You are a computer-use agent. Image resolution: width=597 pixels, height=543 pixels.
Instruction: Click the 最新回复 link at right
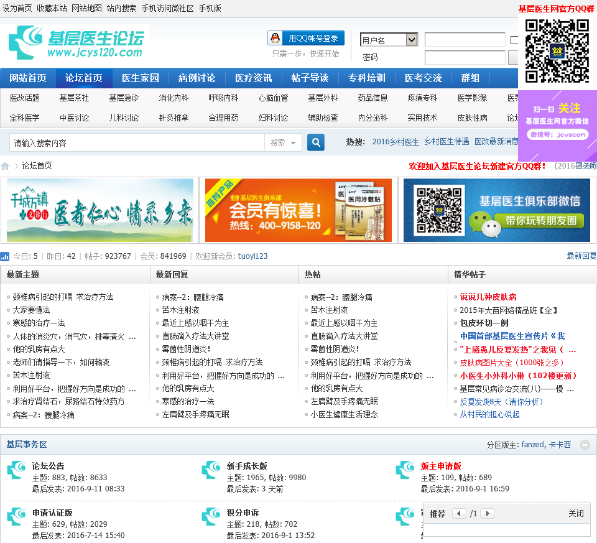pos(581,256)
